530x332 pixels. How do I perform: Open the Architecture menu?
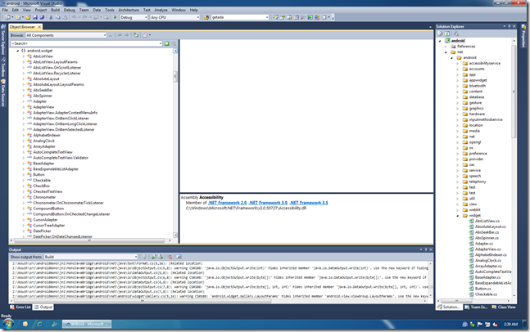point(129,10)
